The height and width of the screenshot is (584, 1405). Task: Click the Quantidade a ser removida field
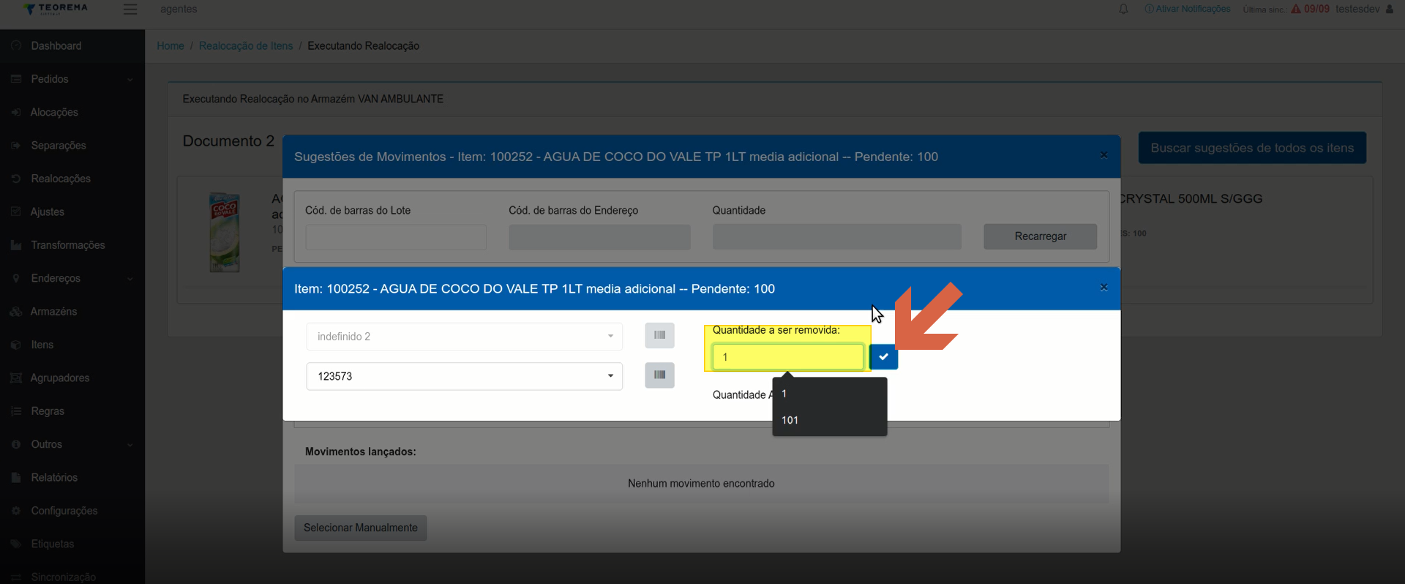click(x=788, y=356)
